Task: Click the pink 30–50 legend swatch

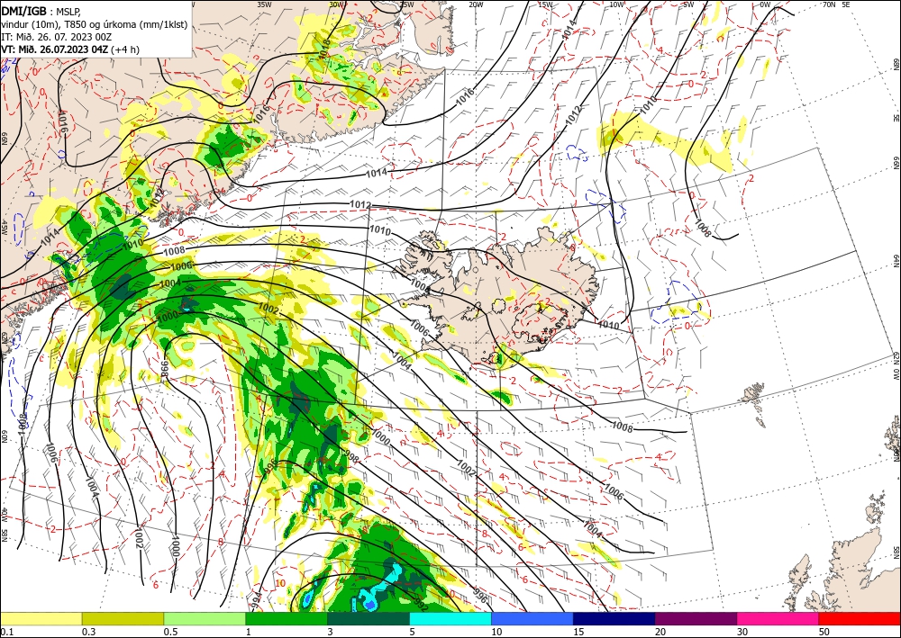Action: point(778,618)
